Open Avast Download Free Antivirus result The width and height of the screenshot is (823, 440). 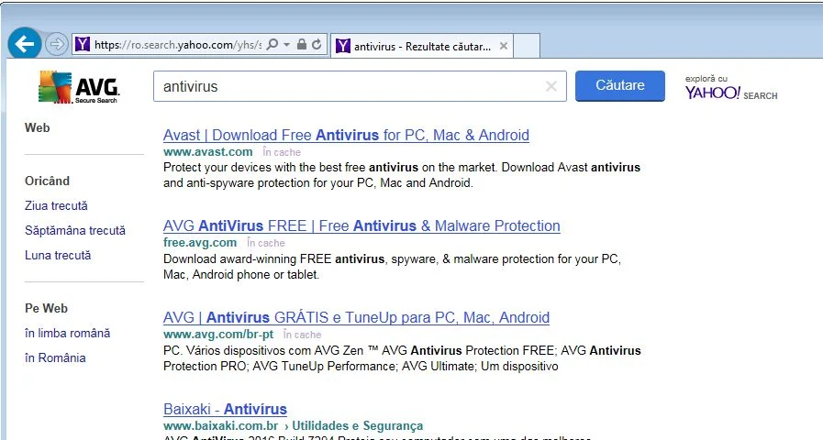click(x=346, y=136)
